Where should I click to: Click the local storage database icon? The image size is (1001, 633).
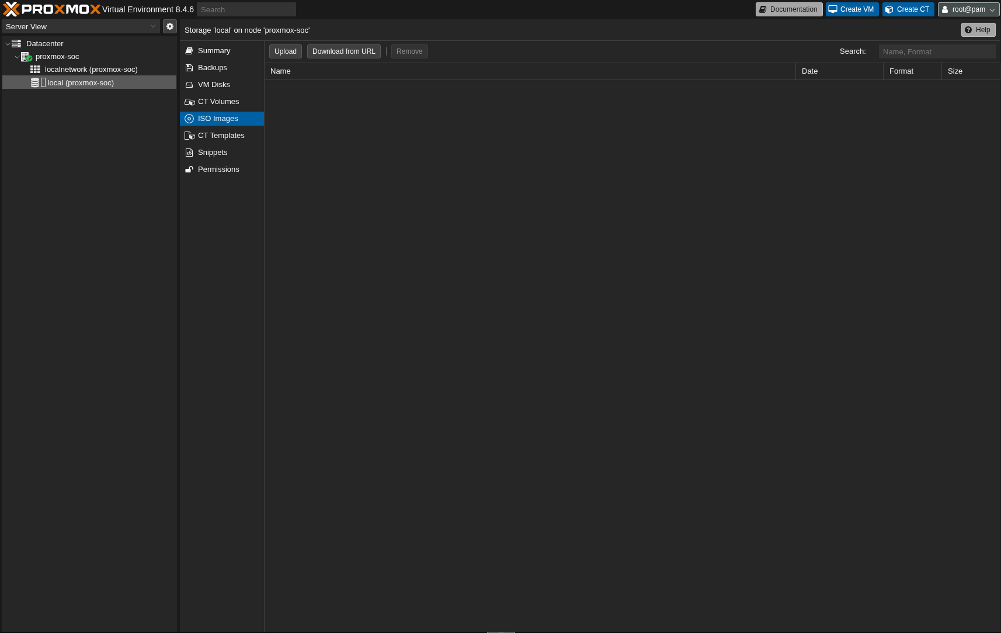[36, 83]
